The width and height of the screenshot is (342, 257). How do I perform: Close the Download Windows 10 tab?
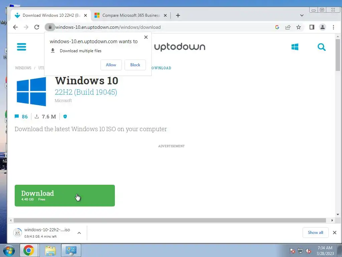tap(85, 15)
